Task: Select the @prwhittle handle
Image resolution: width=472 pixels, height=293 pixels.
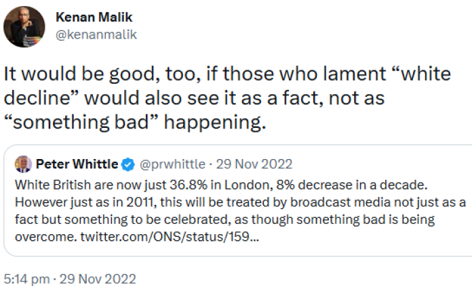Action: click(172, 164)
